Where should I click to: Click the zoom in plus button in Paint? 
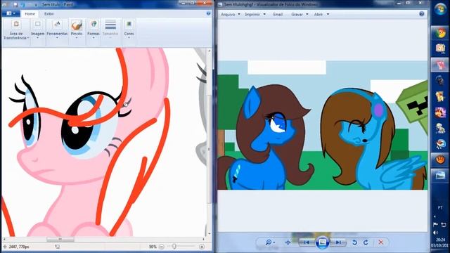[x=202, y=247]
